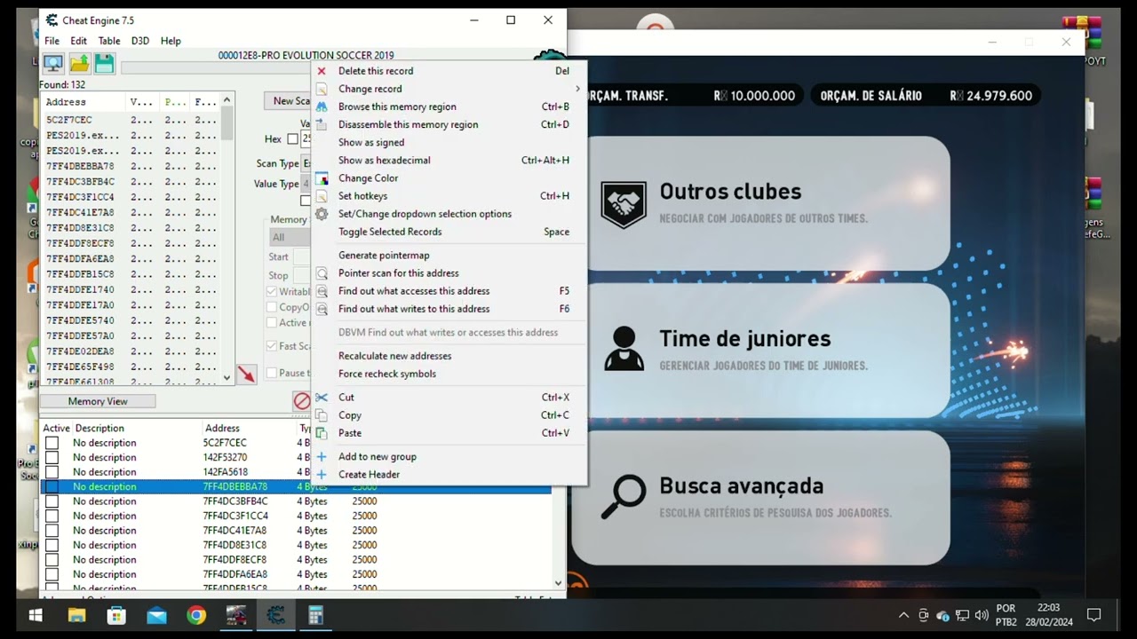The image size is (1137, 639).
Task: Open Outros clubes card in game
Action: coord(760,203)
